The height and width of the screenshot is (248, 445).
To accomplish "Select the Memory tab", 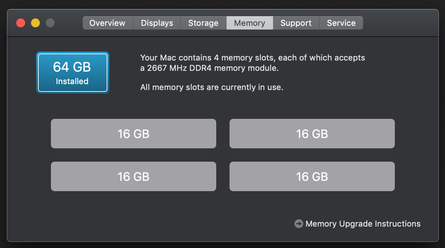I will point(249,23).
